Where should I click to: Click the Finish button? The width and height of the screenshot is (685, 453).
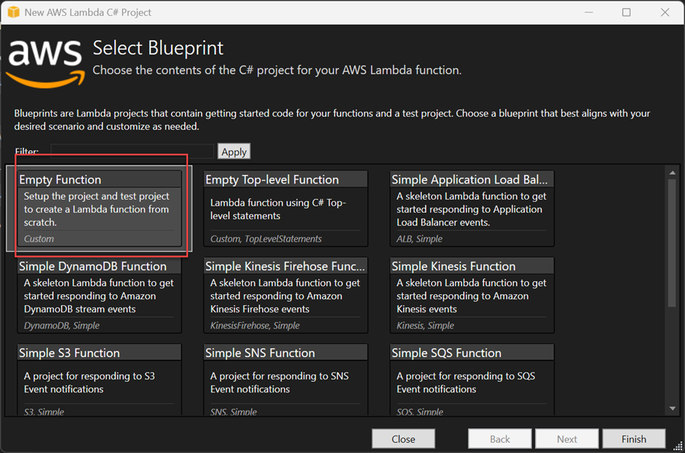click(x=634, y=438)
